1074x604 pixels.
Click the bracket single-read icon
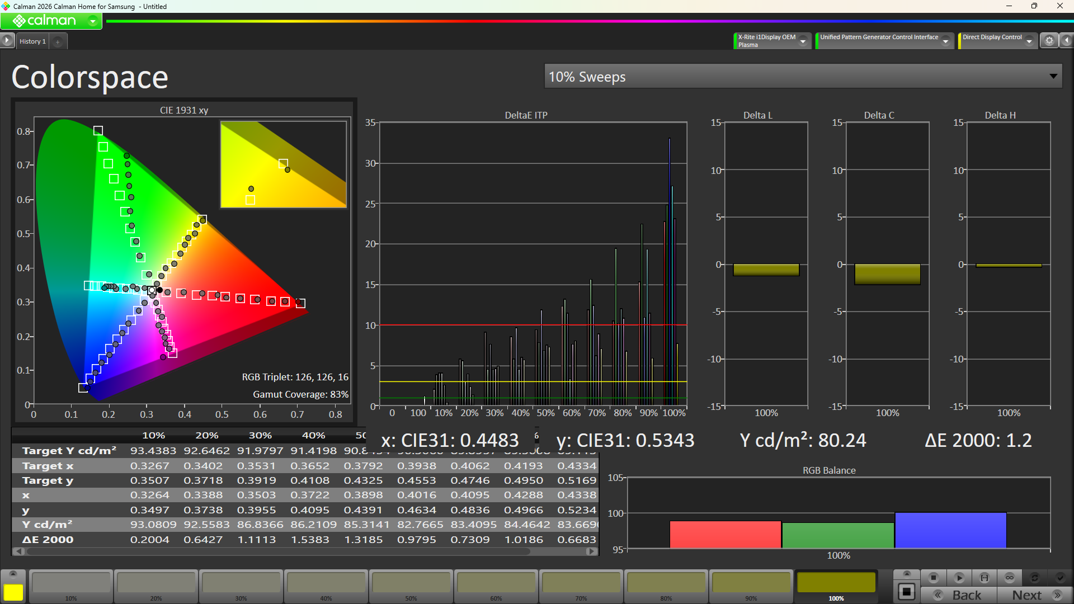[984, 578]
